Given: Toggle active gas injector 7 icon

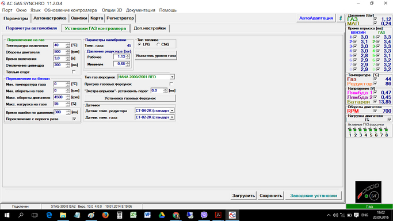Looking at the screenshot, I should pos(381,130).
